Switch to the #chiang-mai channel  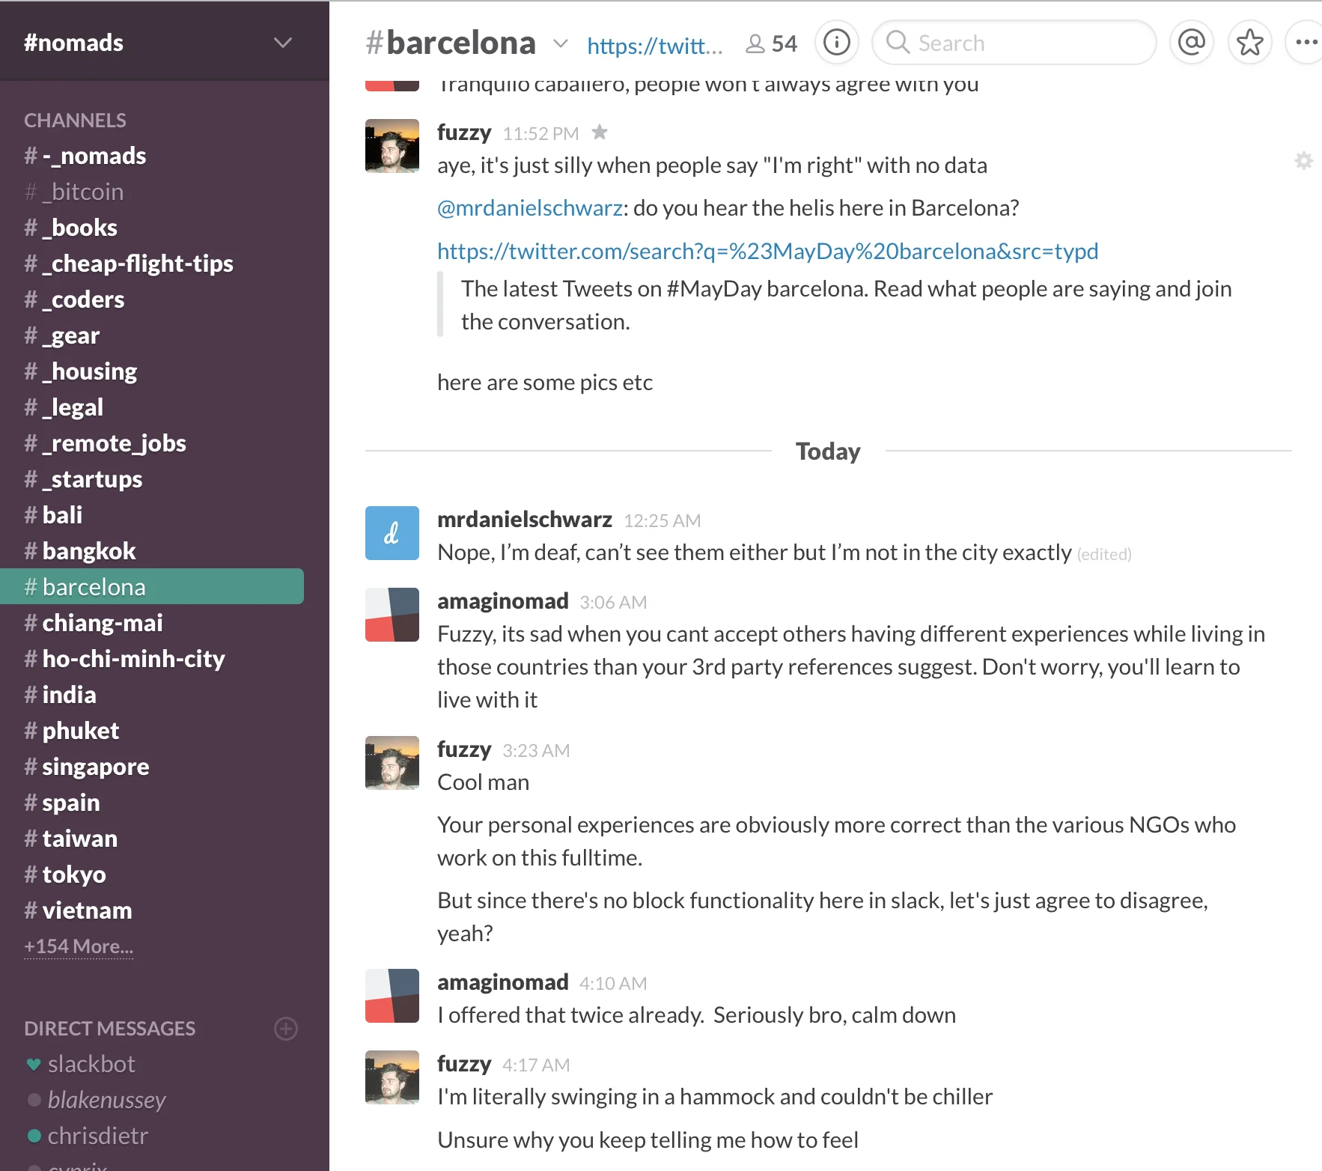click(x=102, y=623)
